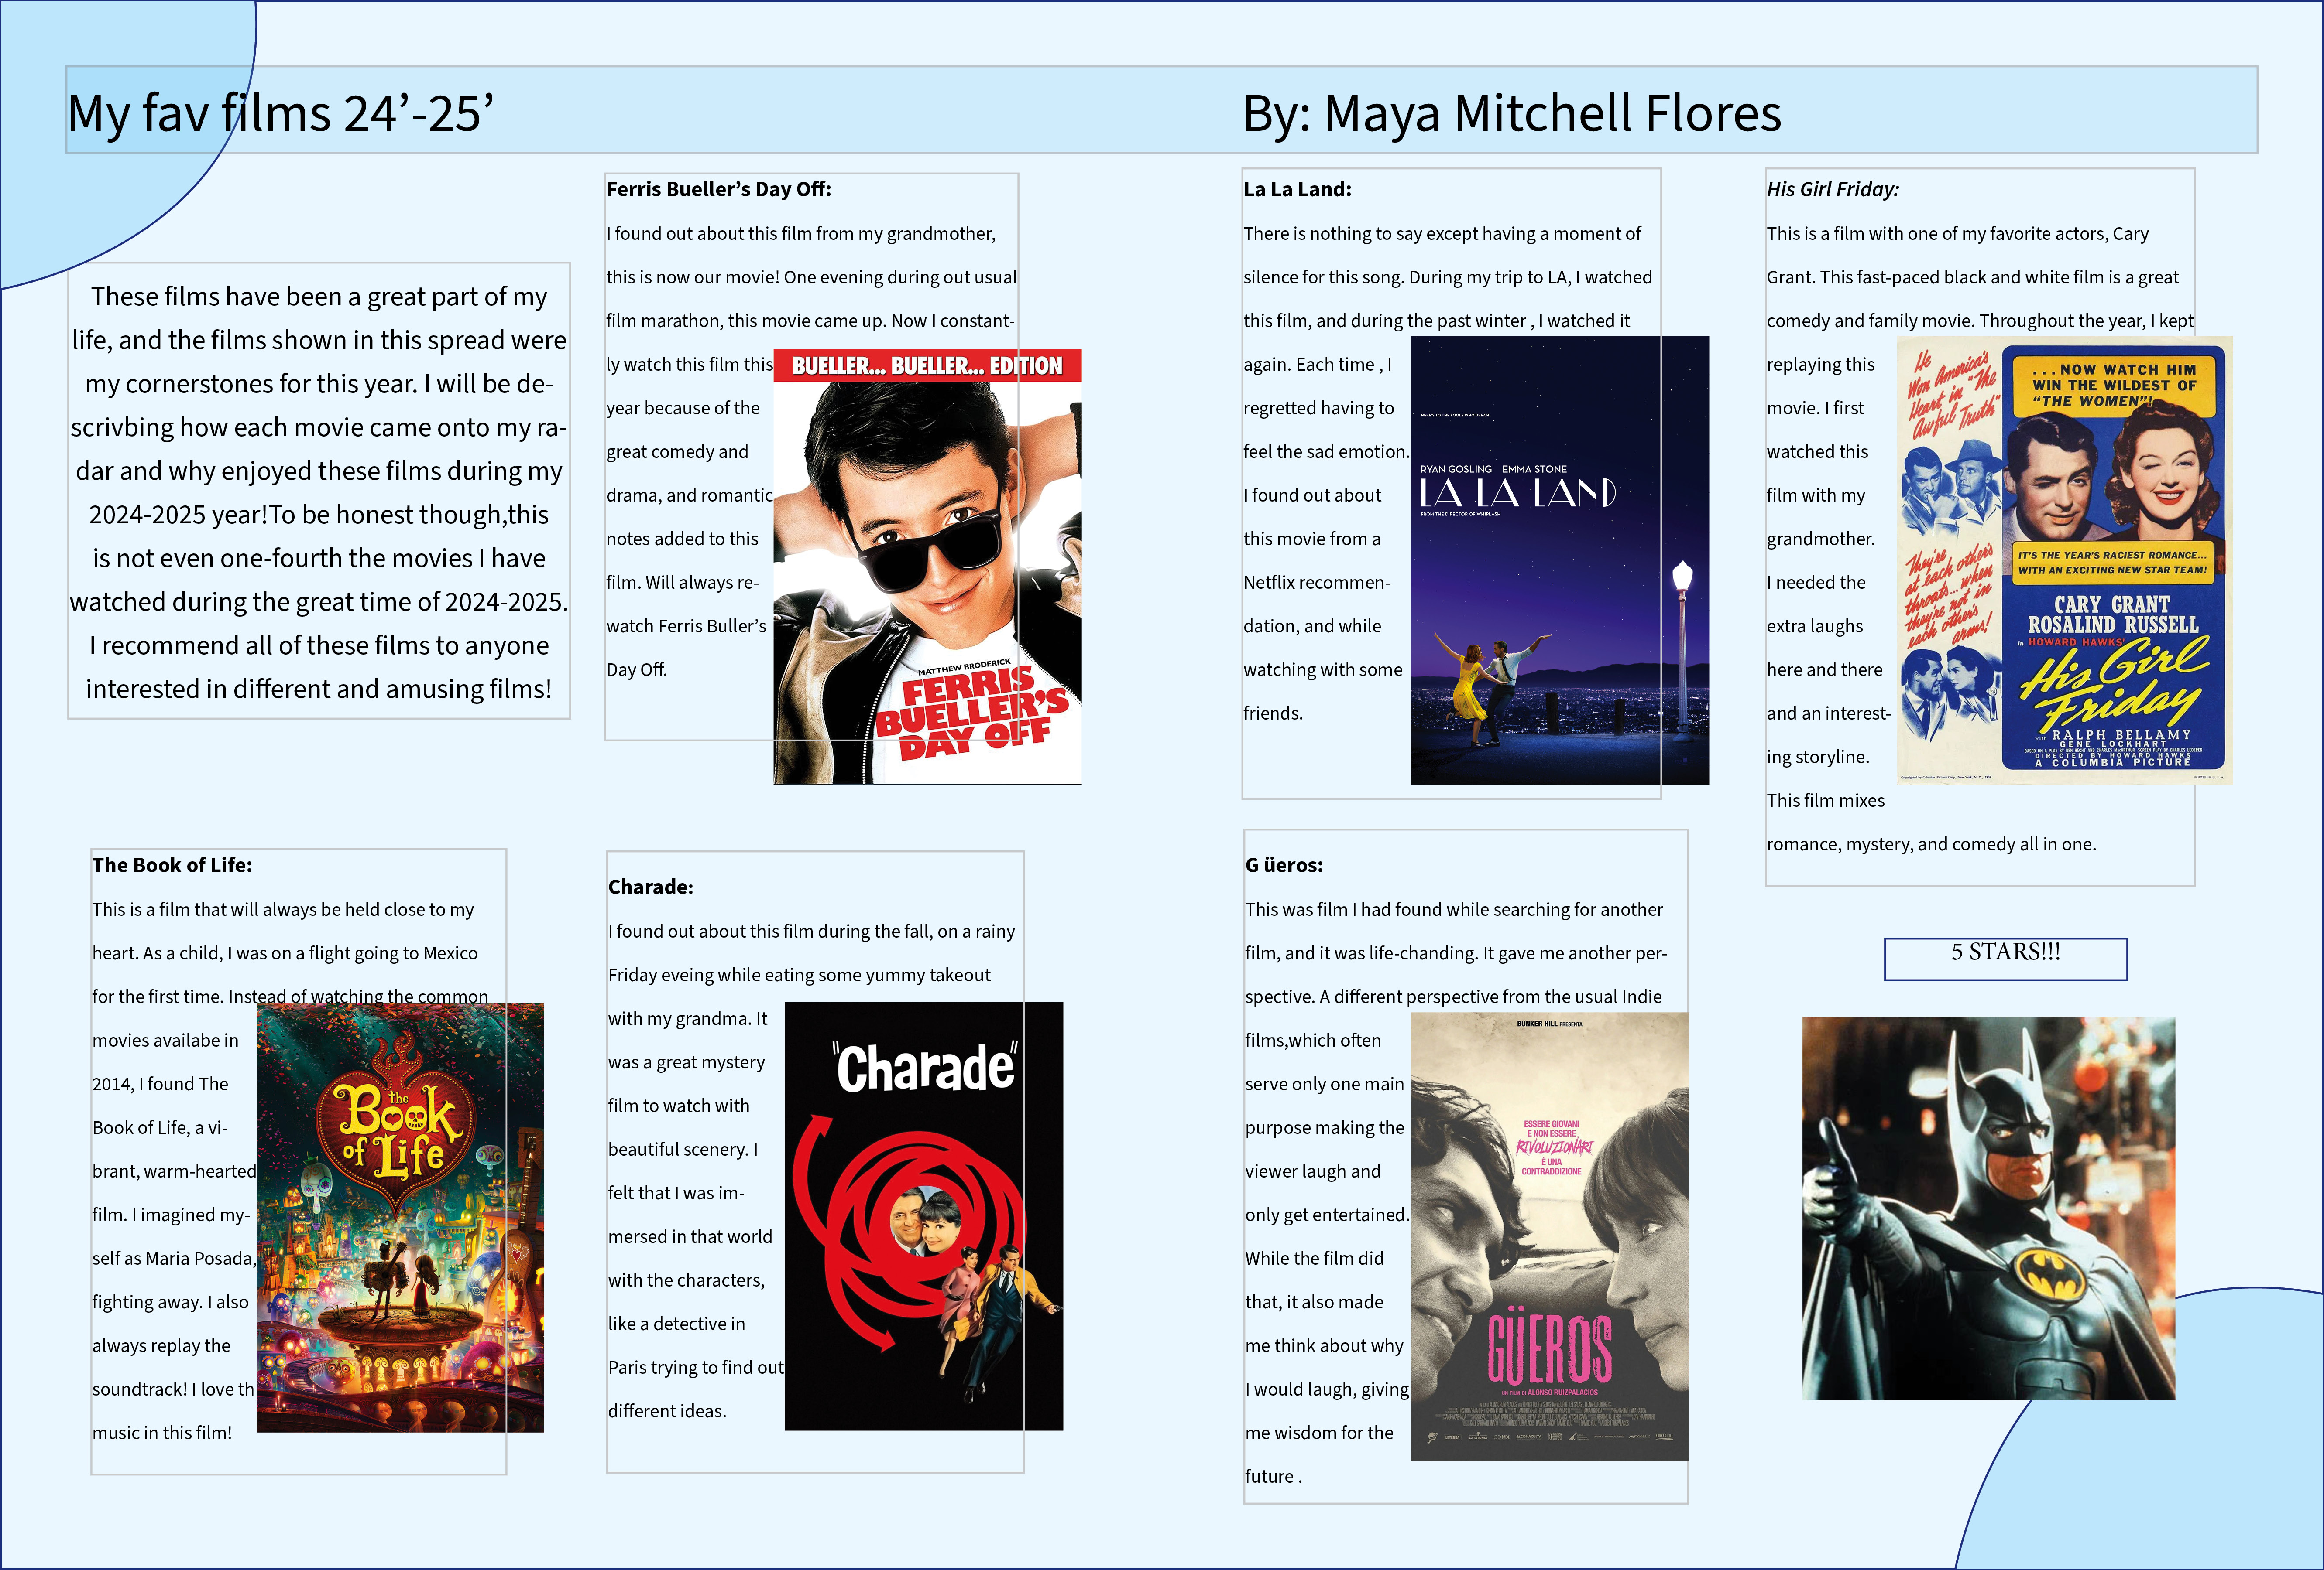
Task: Click the byline 'By: Maya Mitchell Flores'
Action: [x=1512, y=113]
